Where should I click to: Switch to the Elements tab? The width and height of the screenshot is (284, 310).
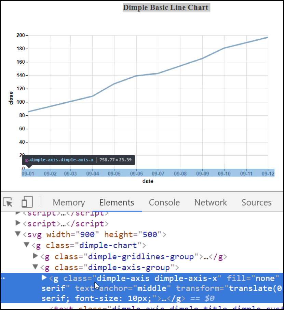pyautogui.click(x=117, y=203)
